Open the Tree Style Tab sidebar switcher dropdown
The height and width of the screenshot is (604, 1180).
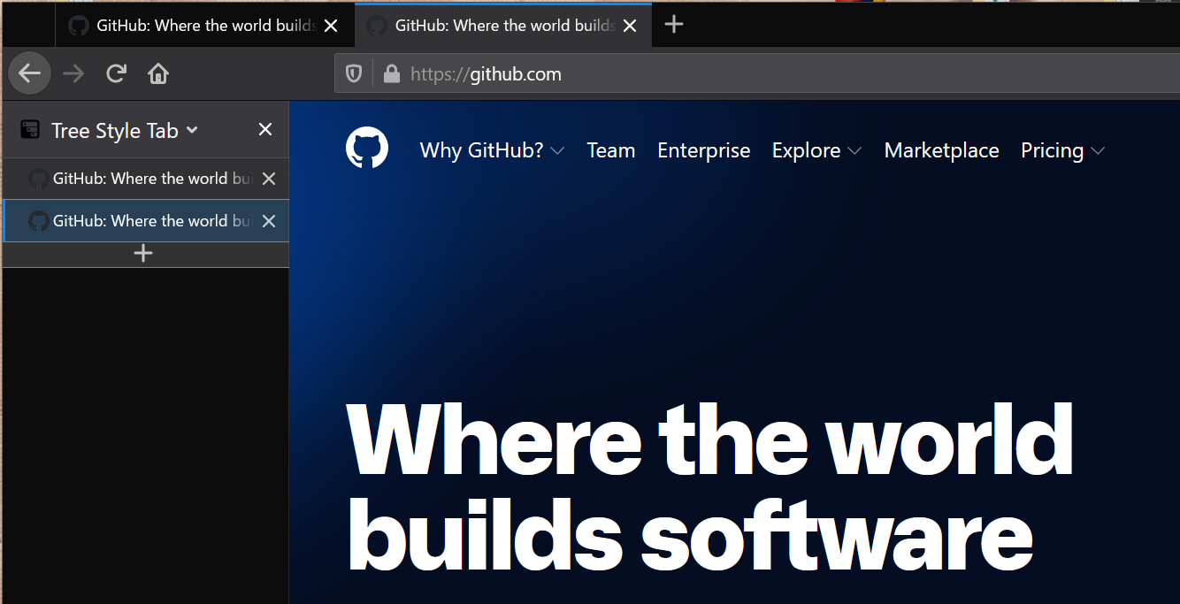pyautogui.click(x=125, y=131)
